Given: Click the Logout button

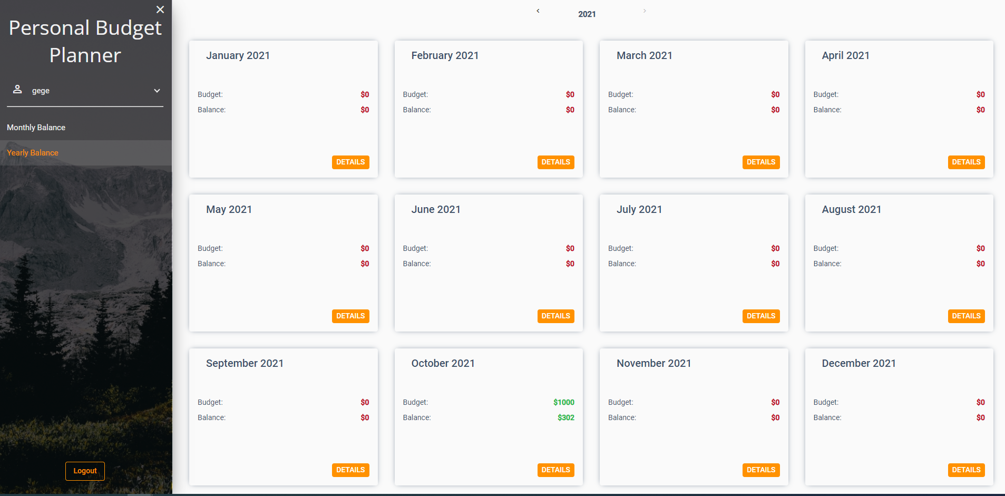Looking at the screenshot, I should [85, 471].
